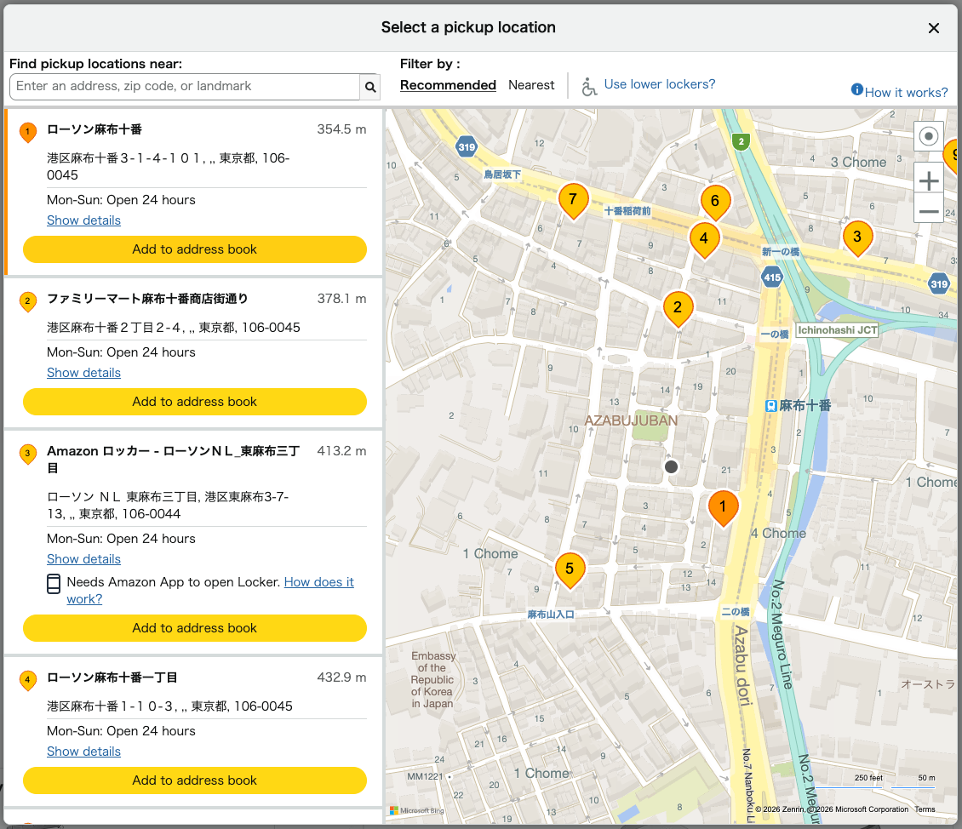Select map pin number 6
This screenshot has width=962, height=829.
715,202
